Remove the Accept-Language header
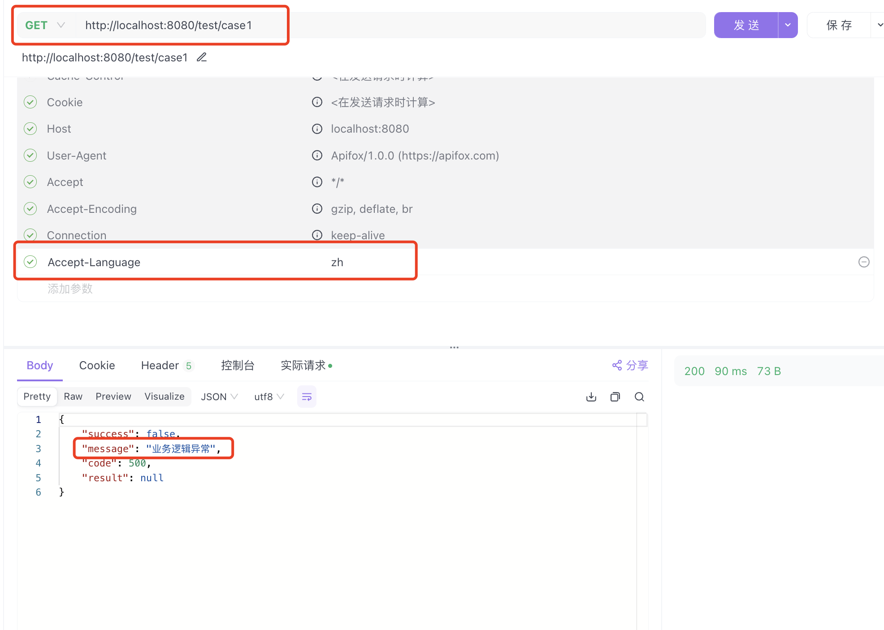 pyautogui.click(x=863, y=262)
